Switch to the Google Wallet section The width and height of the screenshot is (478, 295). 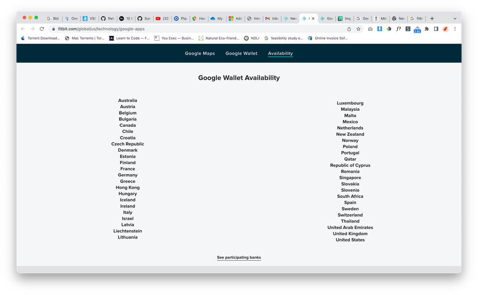(x=241, y=54)
